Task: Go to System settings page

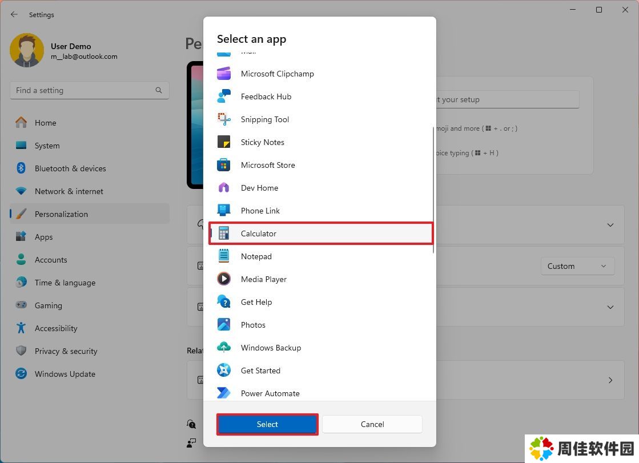Action: coord(90,146)
